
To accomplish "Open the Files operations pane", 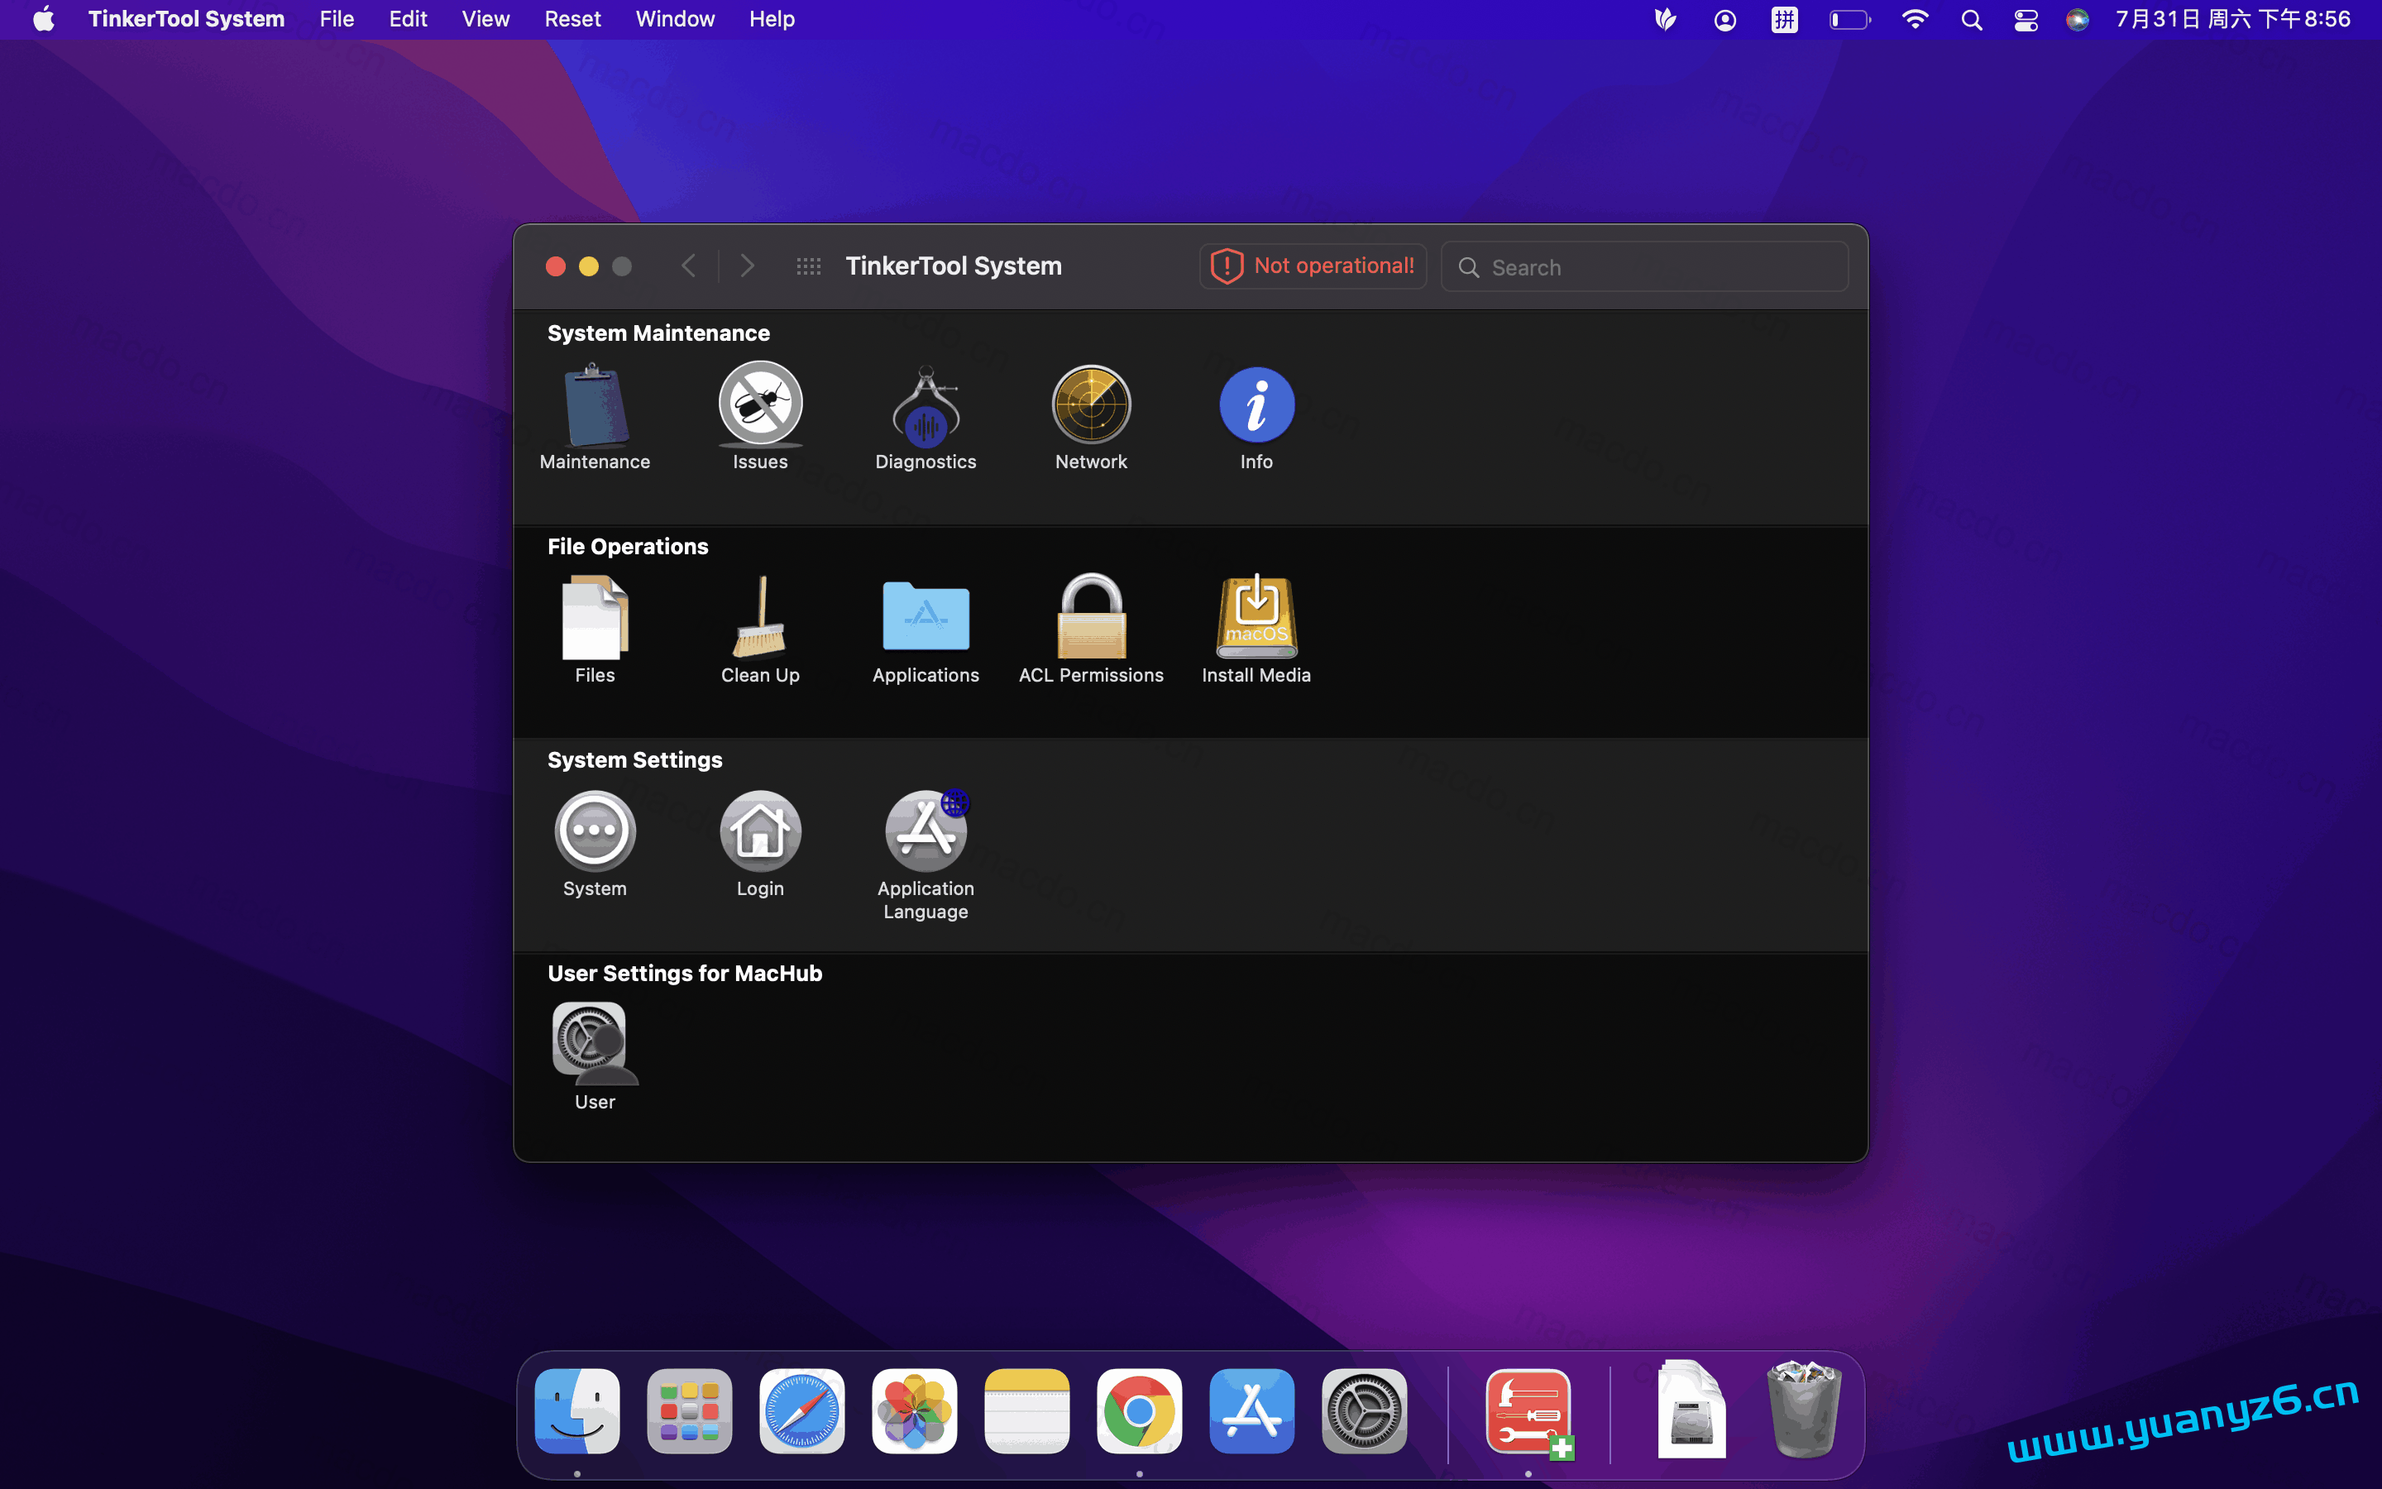I will [595, 620].
